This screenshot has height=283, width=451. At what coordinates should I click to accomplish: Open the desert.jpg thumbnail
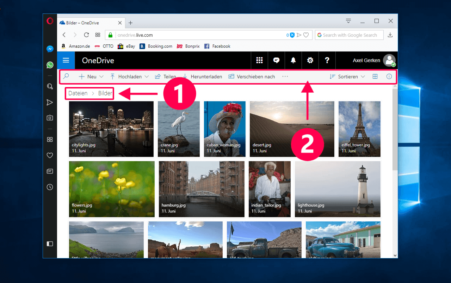tap(292, 129)
